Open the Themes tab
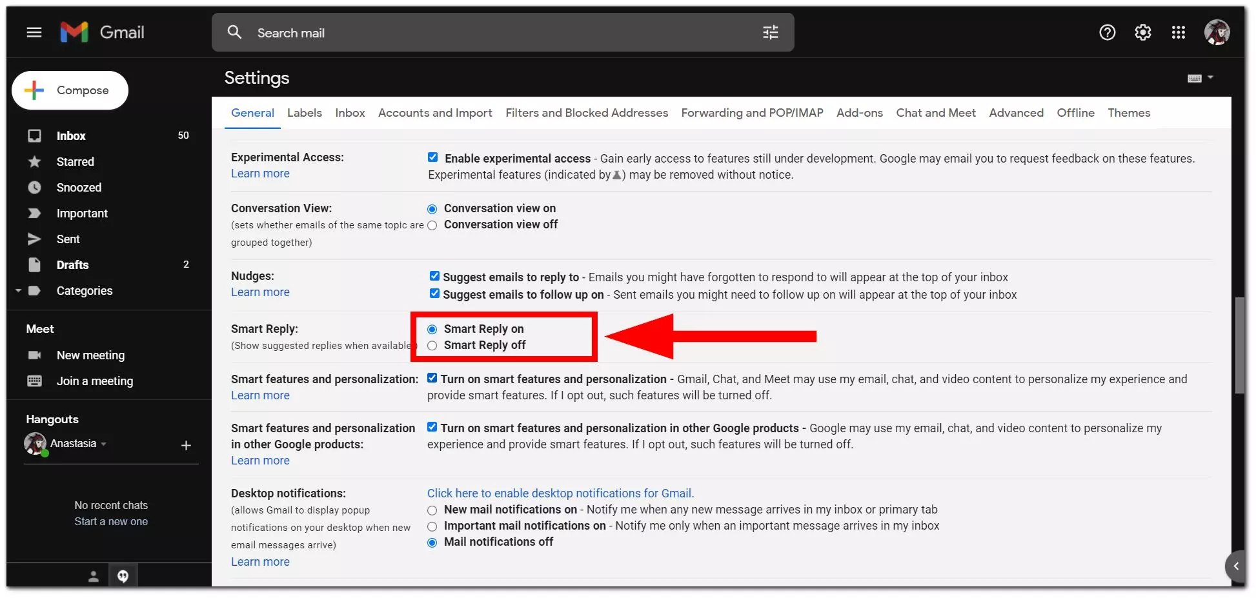The width and height of the screenshot is (1256, 598). coord(1129,113)
